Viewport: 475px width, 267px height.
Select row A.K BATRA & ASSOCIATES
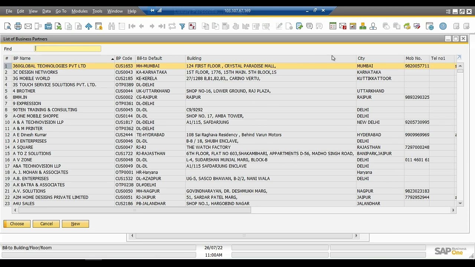[230, 185]
